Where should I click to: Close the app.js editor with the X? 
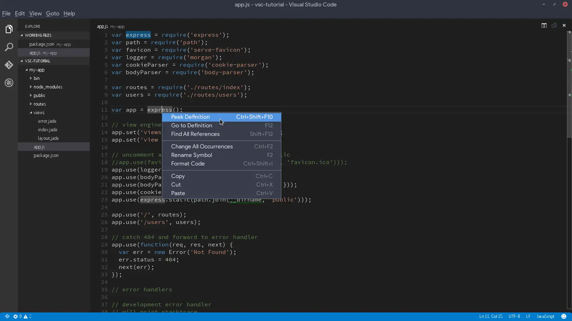coord(564,25)
